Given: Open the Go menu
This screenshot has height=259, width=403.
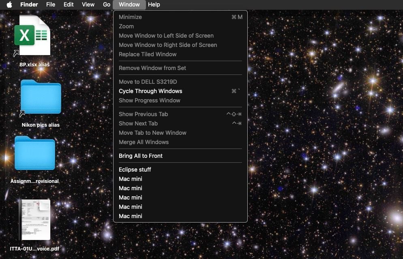Looking at the screenshot, I should click(107, 4).
